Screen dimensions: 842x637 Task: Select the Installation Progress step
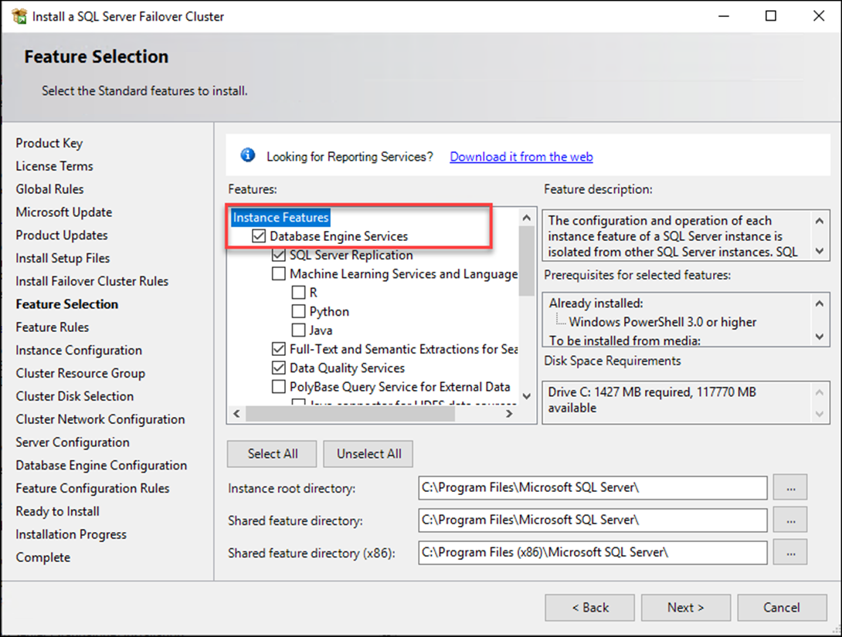[x=71, y=535]
